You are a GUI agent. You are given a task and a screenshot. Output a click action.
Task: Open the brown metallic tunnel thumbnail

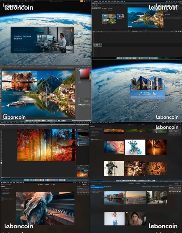pyautogui.click(x=135, y=169)
